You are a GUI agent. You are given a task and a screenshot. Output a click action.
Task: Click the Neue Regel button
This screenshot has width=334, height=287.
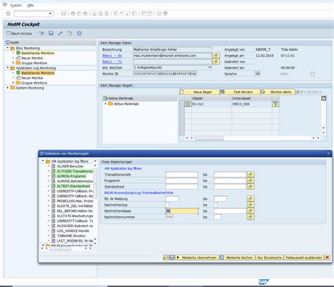[199, 92]
